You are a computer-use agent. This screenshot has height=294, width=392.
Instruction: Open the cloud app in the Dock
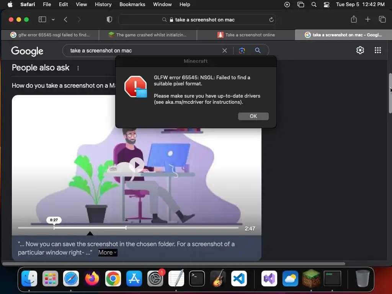point(290,278)
